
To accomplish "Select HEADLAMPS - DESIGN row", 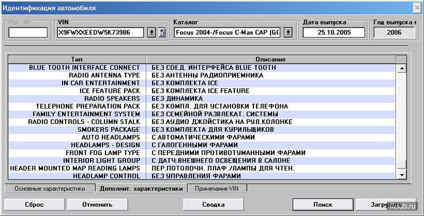I will pos(203,145).
